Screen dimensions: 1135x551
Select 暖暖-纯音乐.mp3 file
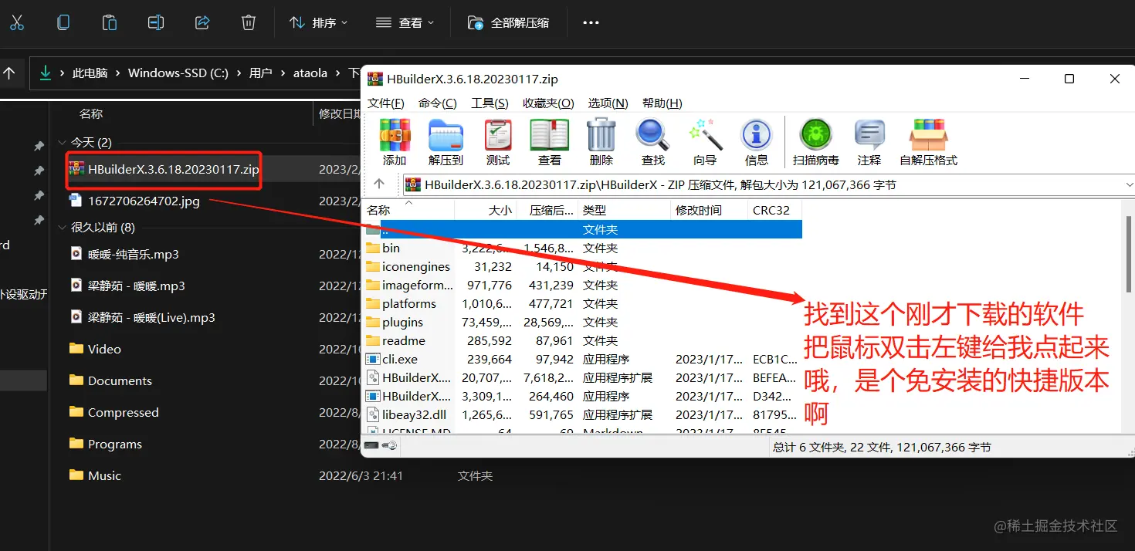point(124,254)
